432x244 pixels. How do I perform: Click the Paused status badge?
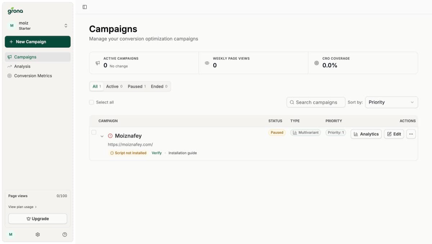277,133
